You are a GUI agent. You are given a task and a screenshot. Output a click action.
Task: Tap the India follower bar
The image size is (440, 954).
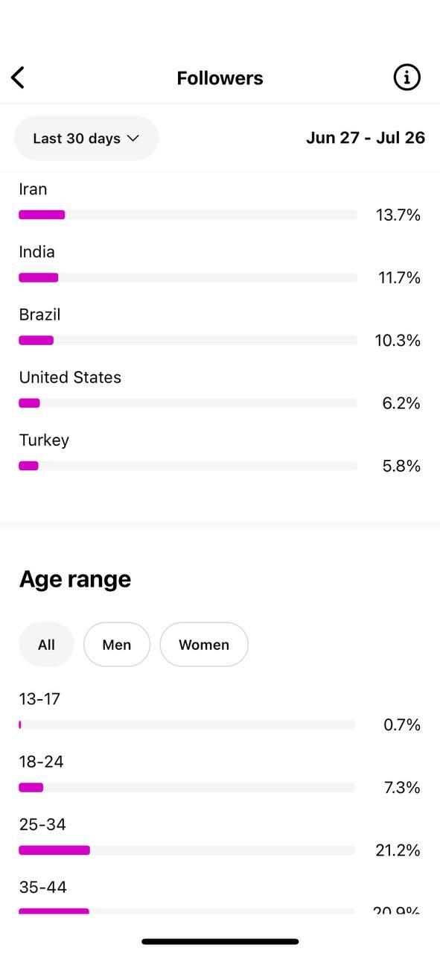point(188,277)
